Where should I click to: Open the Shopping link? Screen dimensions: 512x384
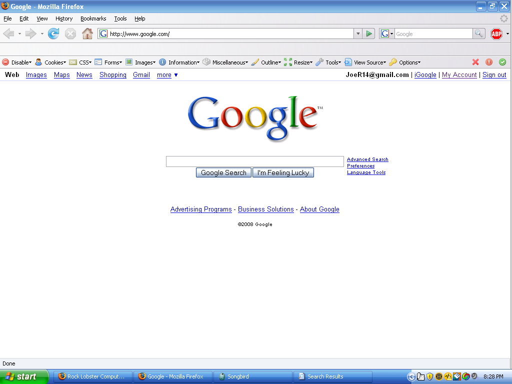tap(113, 75)
